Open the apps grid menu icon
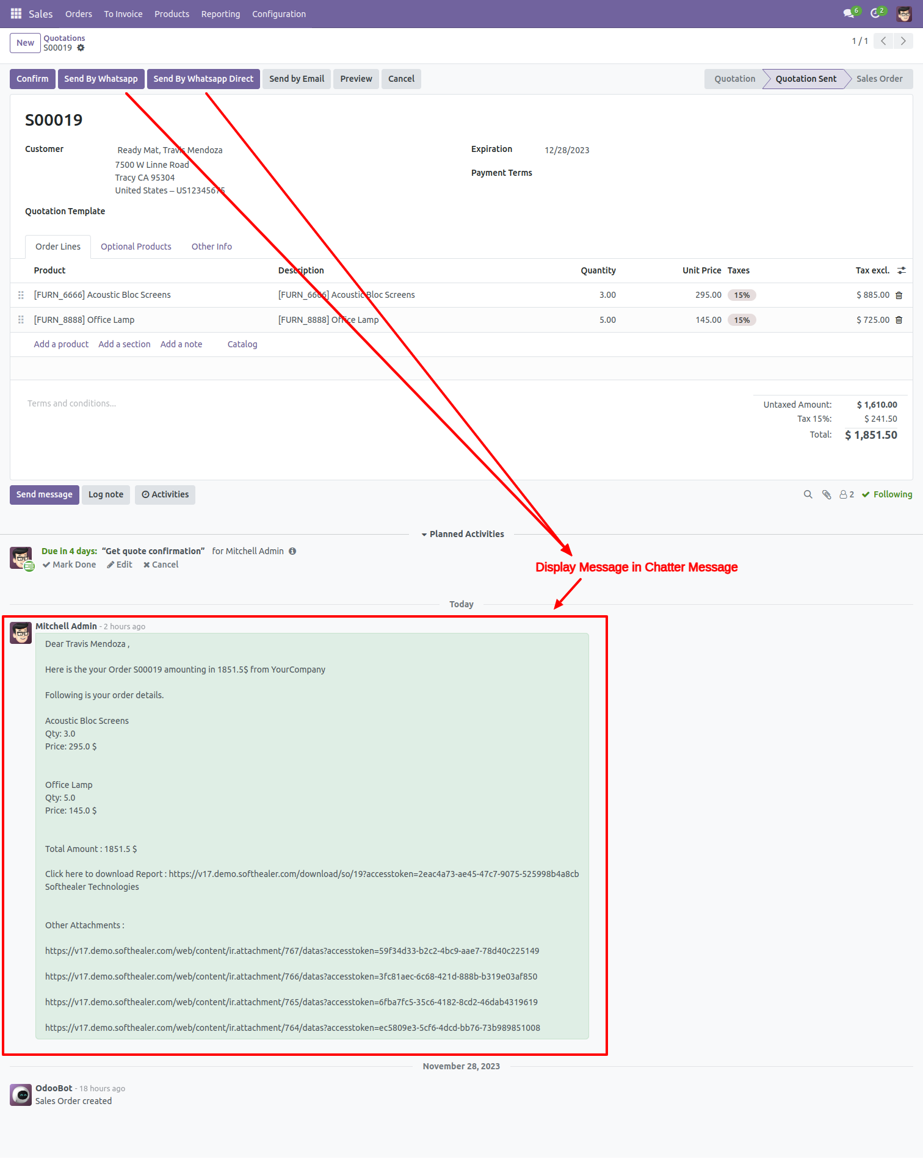 [x=16, y=13]
